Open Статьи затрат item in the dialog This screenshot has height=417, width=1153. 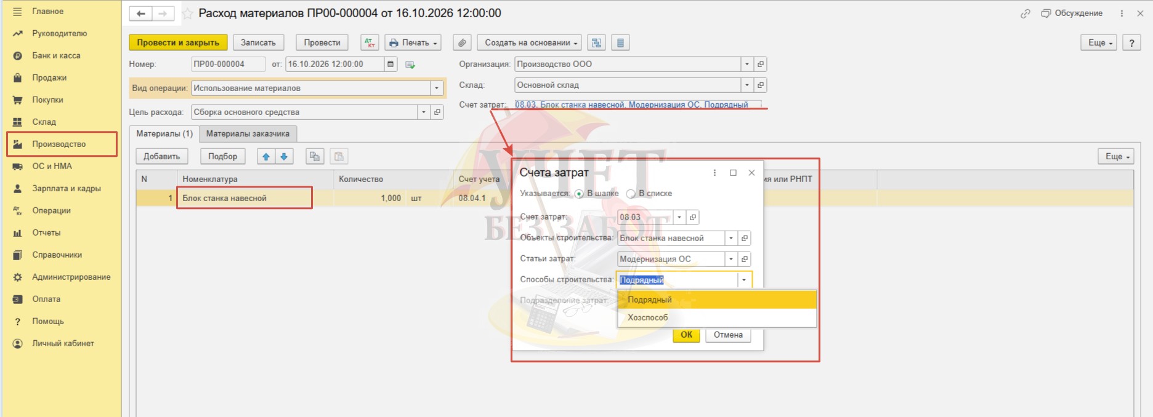tap(745, 259)
